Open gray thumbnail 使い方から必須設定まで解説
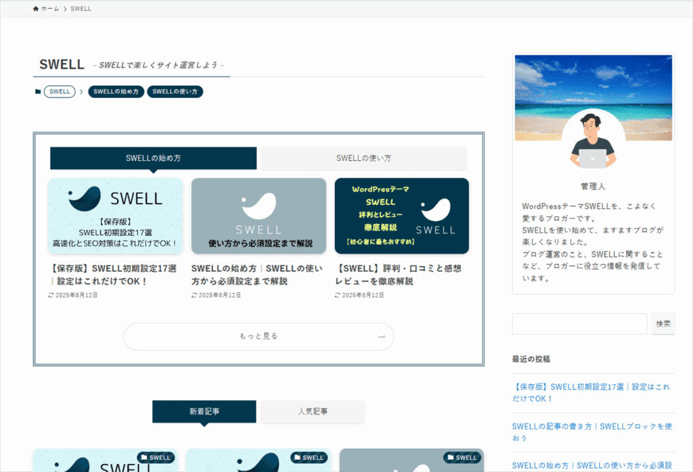The height and width of the screenshot is (472, 693). 259,216
